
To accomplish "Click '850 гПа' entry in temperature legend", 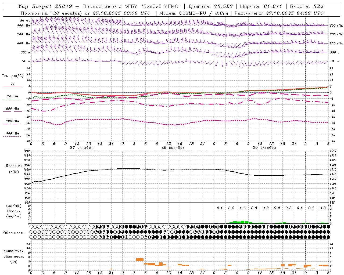I will [12, 109].
